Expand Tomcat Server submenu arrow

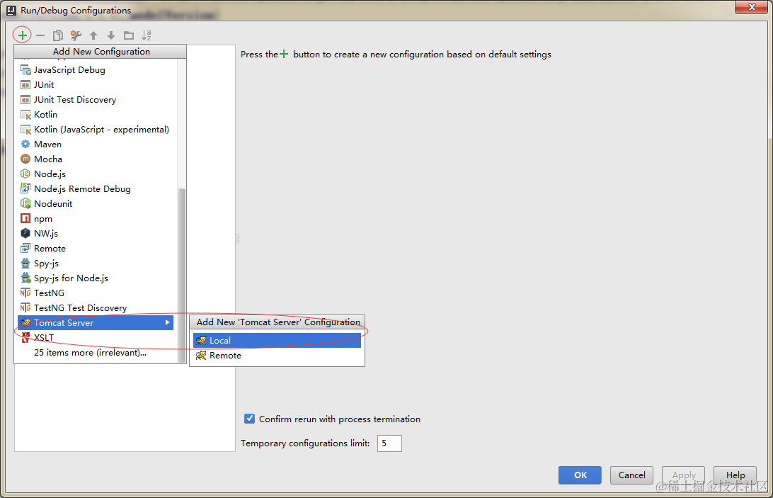168,322
